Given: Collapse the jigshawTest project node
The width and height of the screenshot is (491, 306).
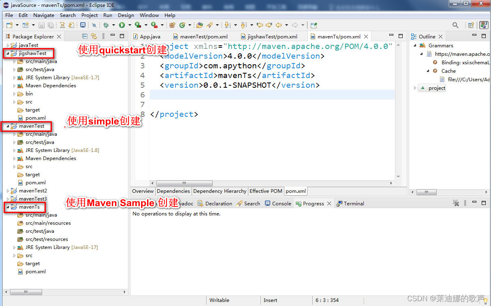Looking at the screenshot, I should click(8, 53).
